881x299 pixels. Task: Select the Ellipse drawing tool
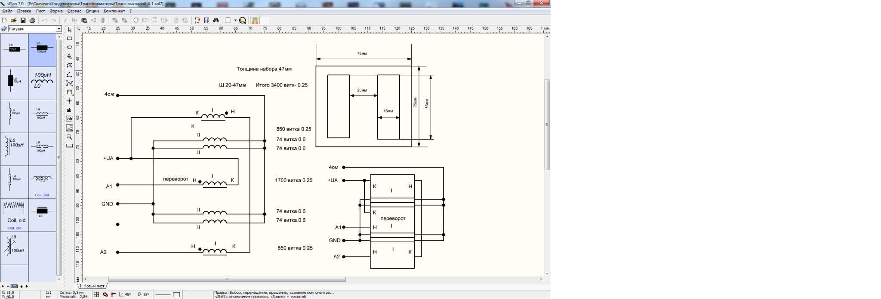pos(70,47)
